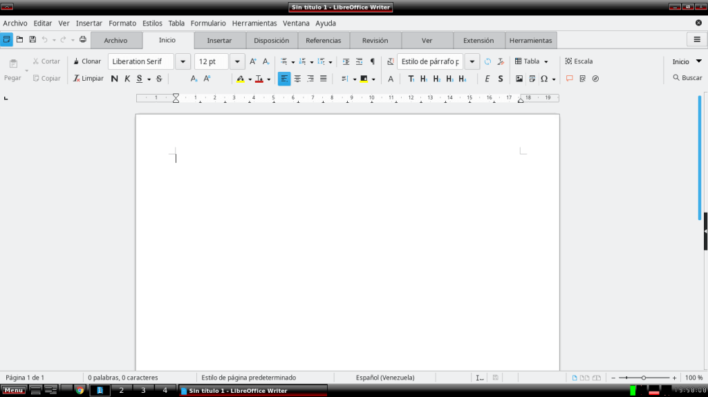Toggle italic formatting (K)
Image resolution: width=708 pixels, height=397 pixels.
127,79
